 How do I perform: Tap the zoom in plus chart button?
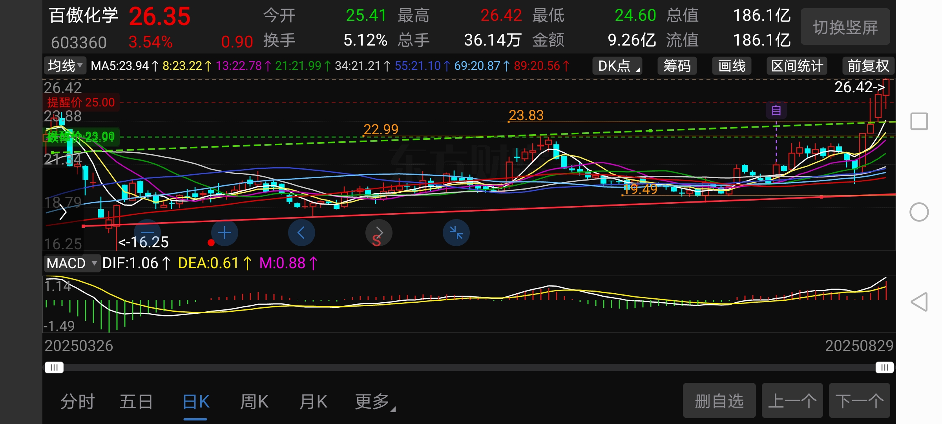click(x=225, y=233)
